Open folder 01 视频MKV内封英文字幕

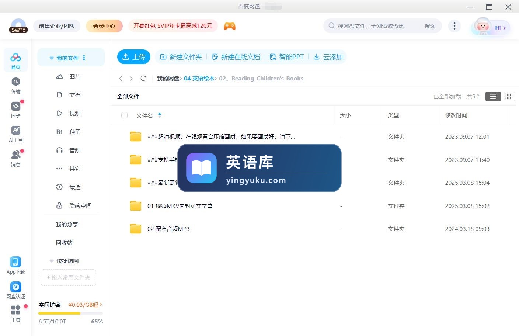pyautogui.click(x=180, y=206)
